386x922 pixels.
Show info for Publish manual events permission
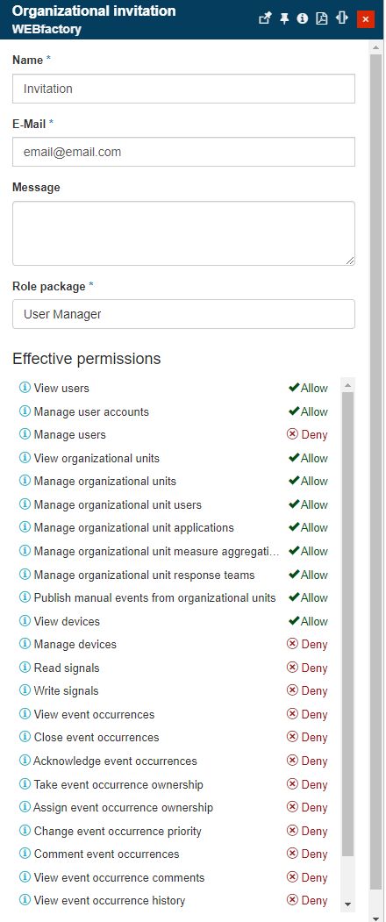(x=25, y=597)
